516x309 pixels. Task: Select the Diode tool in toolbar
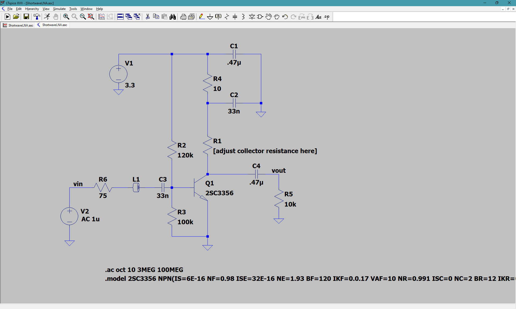point(252,17)
